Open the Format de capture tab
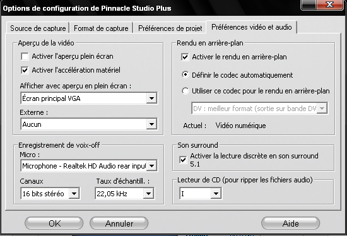The image size is (347, 236). pyautogui.click(x=101, y=28)
